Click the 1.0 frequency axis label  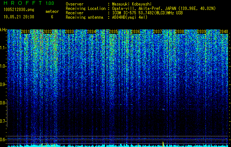tap(3, 66)
